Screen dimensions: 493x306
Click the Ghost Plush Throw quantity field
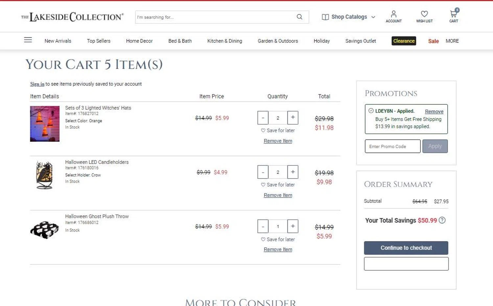278,226
